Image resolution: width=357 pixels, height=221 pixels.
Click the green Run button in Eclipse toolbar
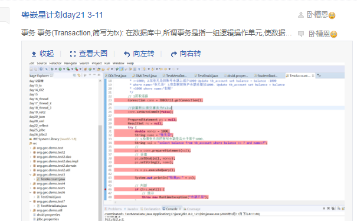coord(60,69)
